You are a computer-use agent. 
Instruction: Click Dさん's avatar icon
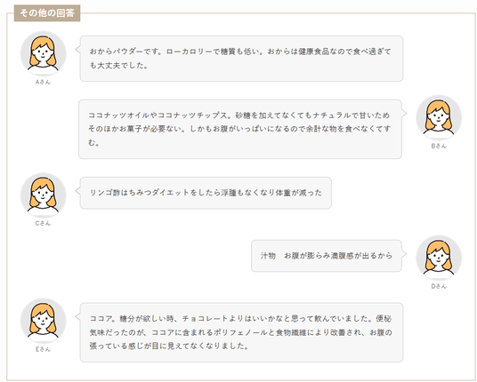(x=439, y=258)
